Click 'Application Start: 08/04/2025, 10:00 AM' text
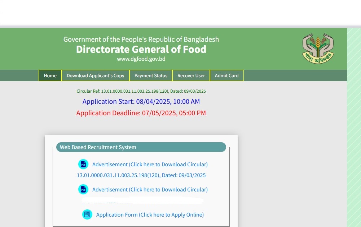The height and width of the screenshot is (227, 361). (x=141, y=101)
